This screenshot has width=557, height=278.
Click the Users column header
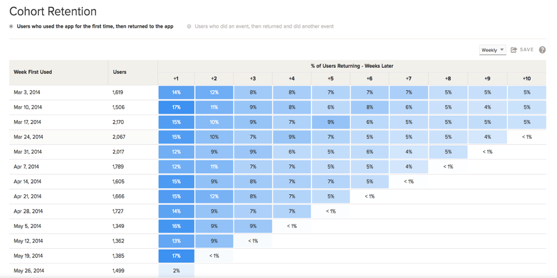pos(120,72)
